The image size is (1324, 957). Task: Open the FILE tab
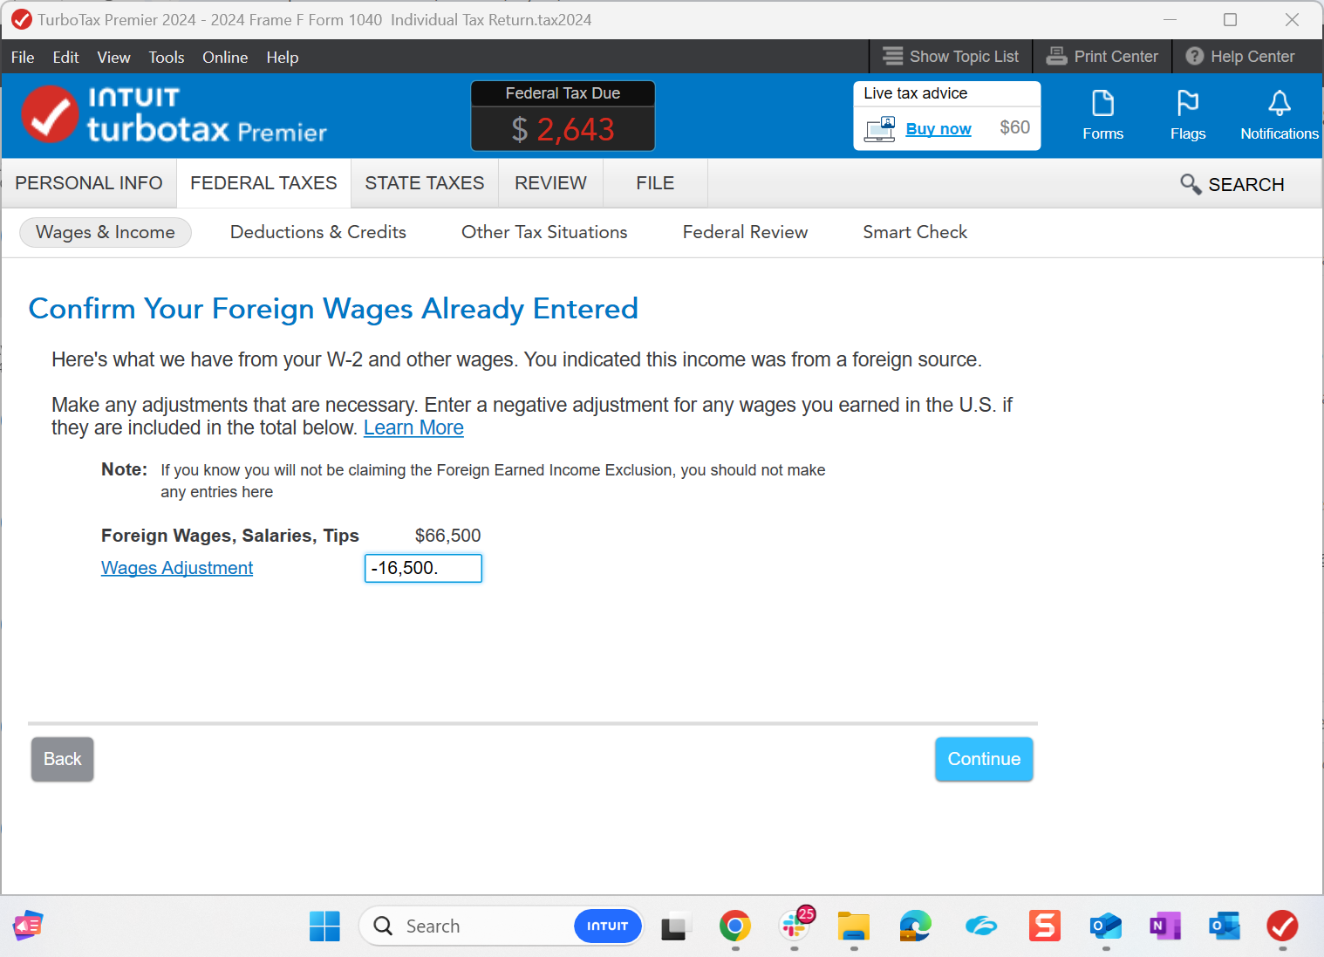(655, 183)
